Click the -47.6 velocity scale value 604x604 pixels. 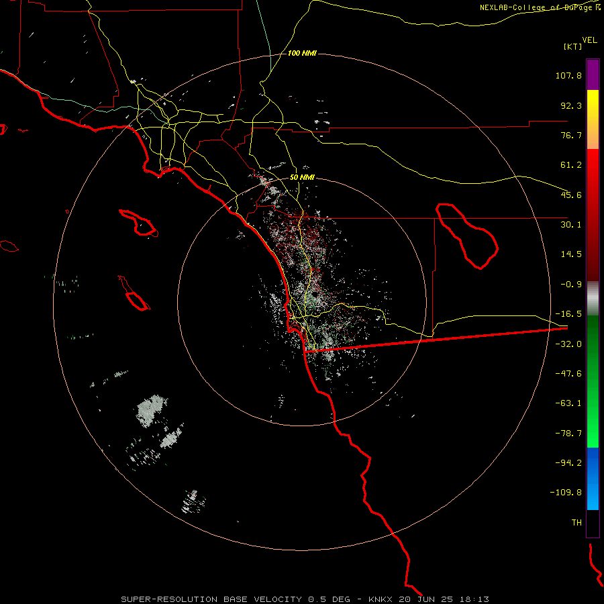tap(568, 374)
